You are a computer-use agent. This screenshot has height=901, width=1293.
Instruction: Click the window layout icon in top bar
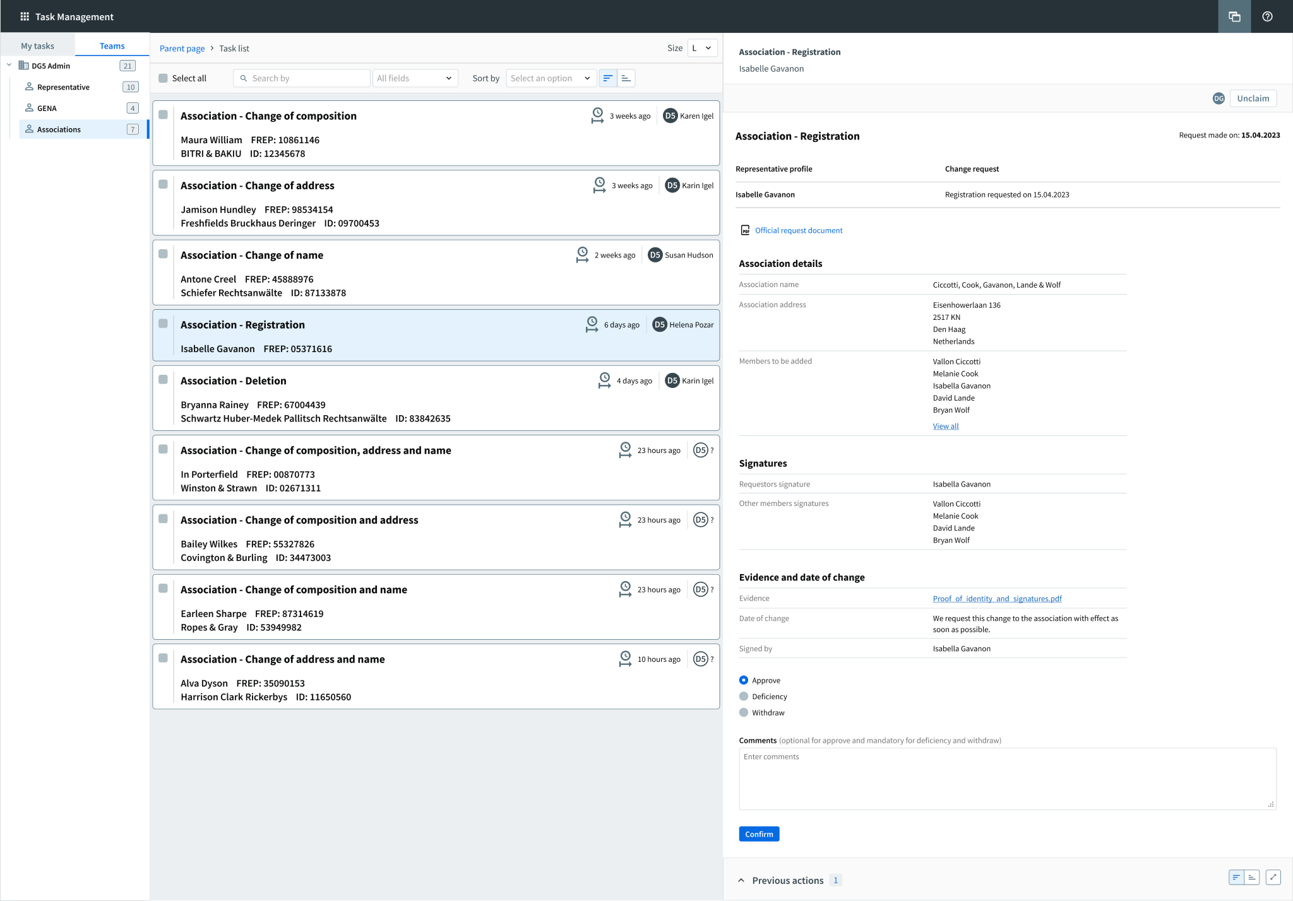coord(1234,16)
